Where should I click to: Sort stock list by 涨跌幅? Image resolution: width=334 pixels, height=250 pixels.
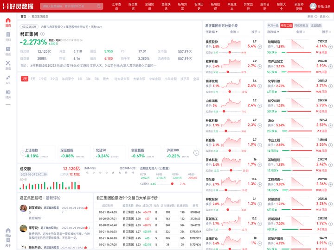point(212,32)
